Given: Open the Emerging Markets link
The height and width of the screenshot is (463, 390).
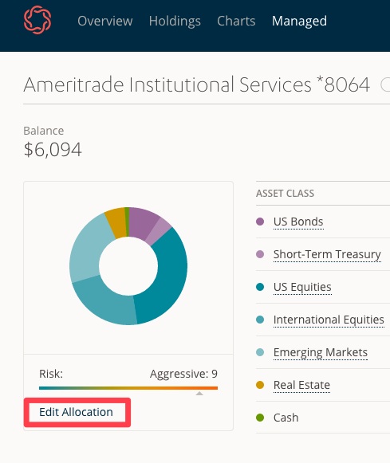Looking at the screenshot, I should 321,352.
